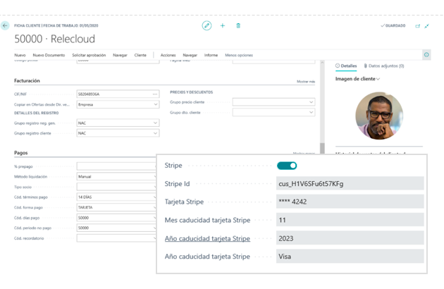The image size is (444, 289).
Task: Click the Menos opciones button
Action: click(x=239, y=55)
